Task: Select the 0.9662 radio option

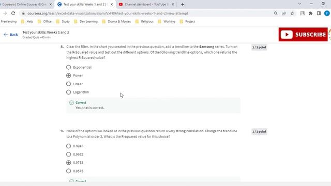Action: (68, 154)
